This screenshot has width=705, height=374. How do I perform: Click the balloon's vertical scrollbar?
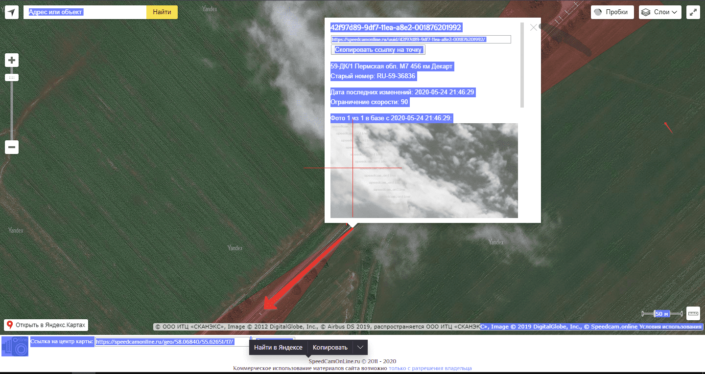coord(522,65)
